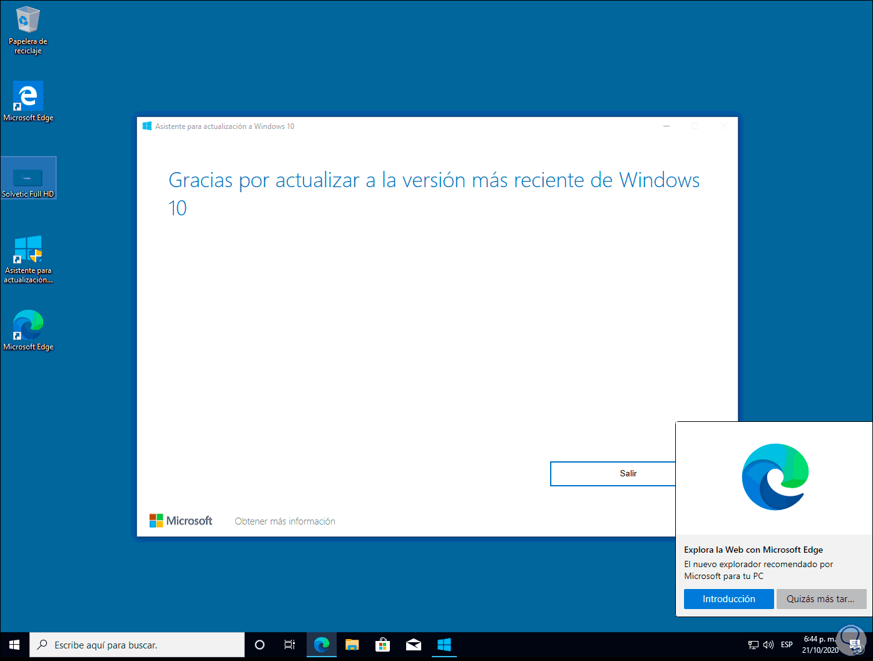
Task: Select the new Microsoft Edge desktop shortcut
Action: point(28,330)
